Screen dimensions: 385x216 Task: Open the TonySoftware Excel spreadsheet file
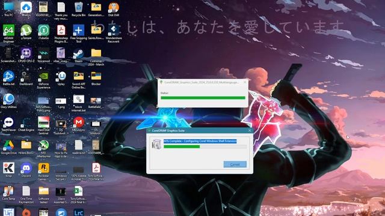click(78, 194)
